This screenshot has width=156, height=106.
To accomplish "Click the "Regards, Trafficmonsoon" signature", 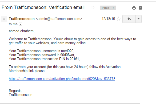I will pos(21,93).
